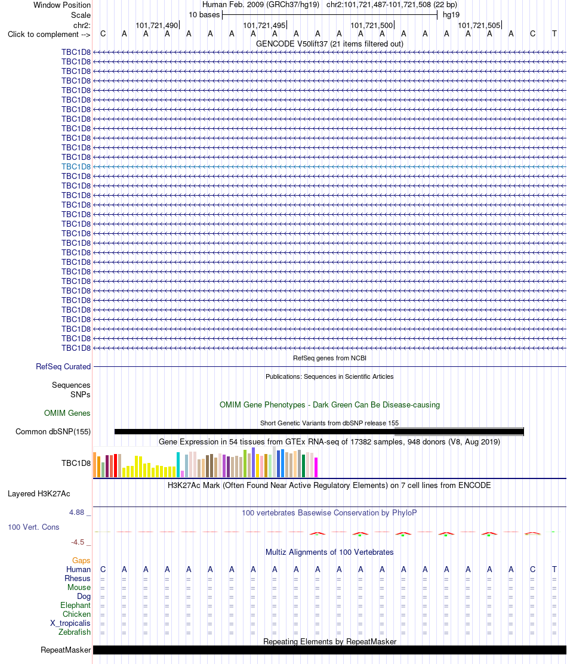Click the 'SNPs' label under Sequences
Screen dimensions: 567x664
tap(80, 395)
